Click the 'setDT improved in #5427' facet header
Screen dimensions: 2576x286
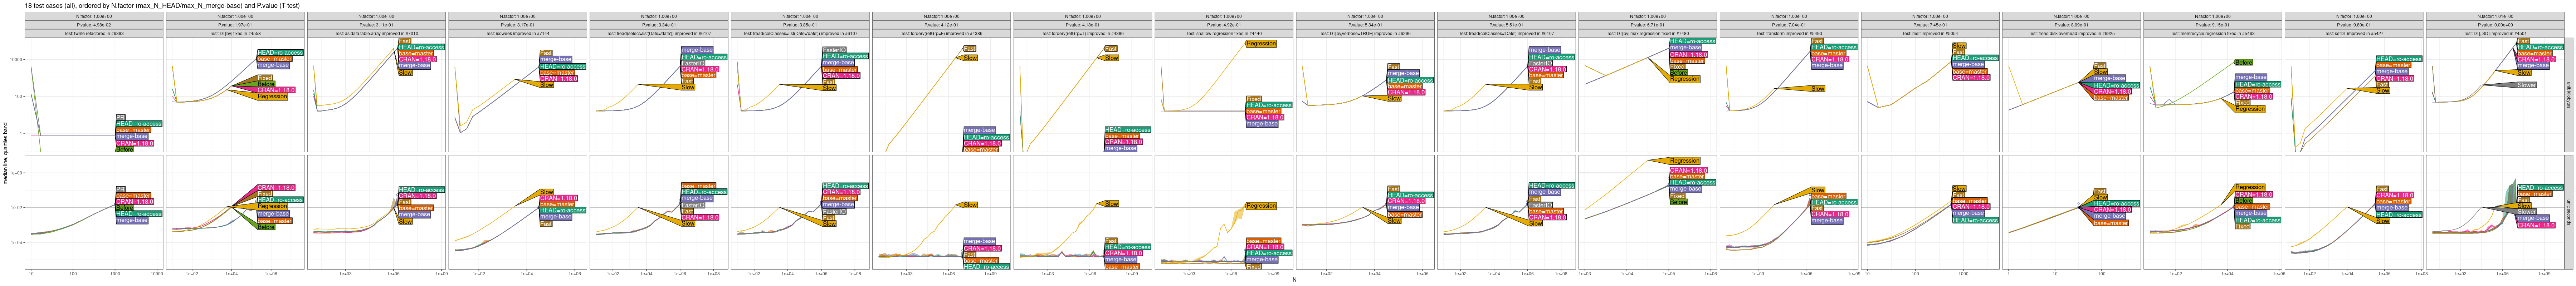pyautogui.click(x=2355, y=33)
